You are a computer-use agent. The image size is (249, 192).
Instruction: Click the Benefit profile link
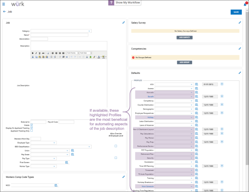[x=151, y=97]
